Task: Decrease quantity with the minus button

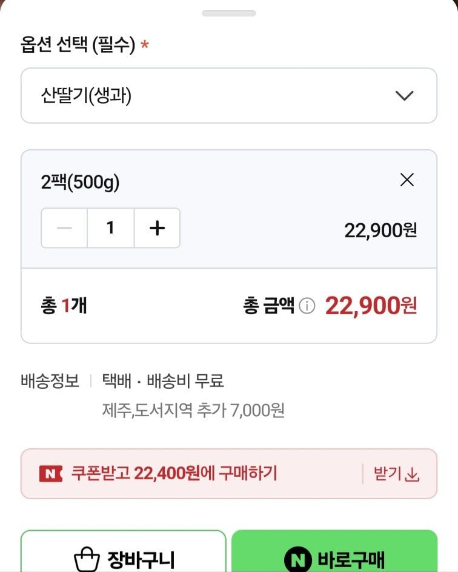Action: click(x=64, y=228)
